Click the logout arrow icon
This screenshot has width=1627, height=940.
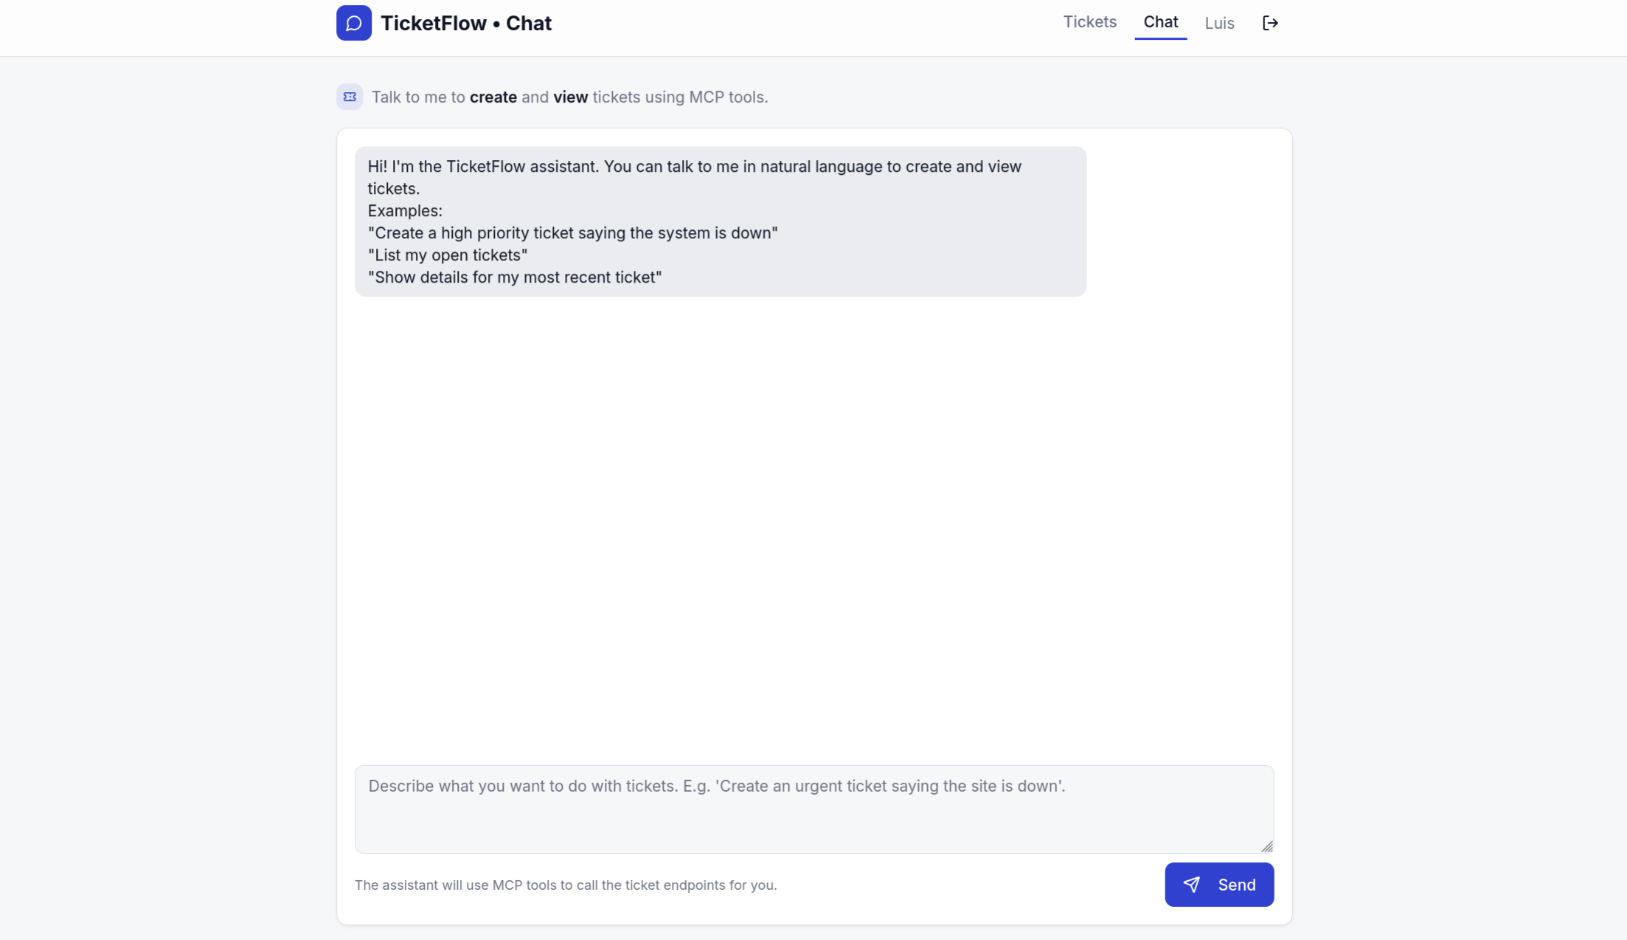point(1270,23)
